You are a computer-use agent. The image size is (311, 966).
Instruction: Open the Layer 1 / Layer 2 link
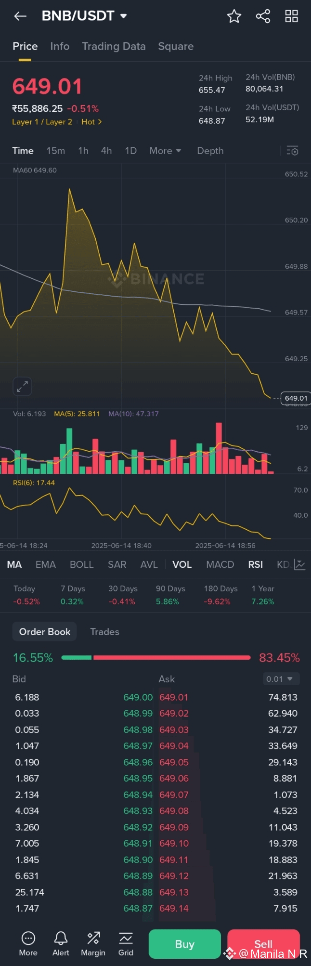[x=42, y=122]
